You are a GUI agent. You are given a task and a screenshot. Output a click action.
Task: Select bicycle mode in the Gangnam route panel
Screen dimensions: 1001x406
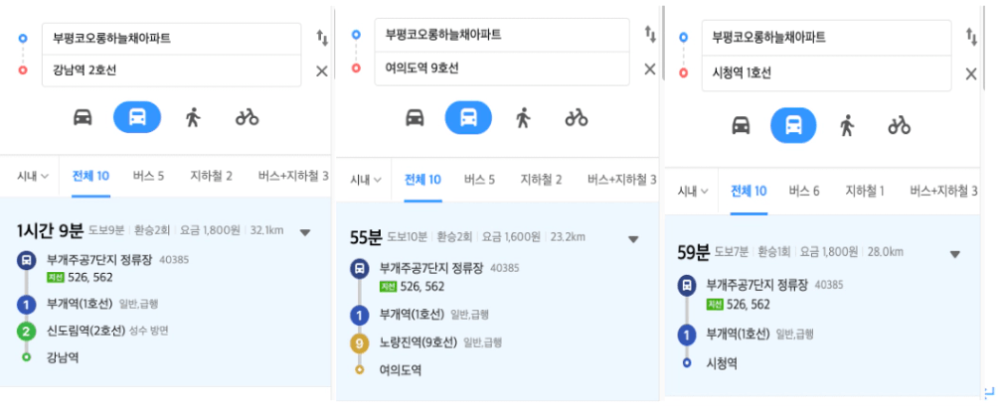pyautogui.click(x=248, y=117)
